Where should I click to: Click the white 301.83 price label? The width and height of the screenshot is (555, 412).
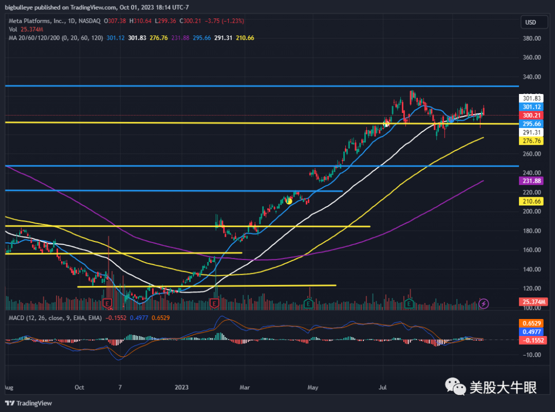click(531, 99)
